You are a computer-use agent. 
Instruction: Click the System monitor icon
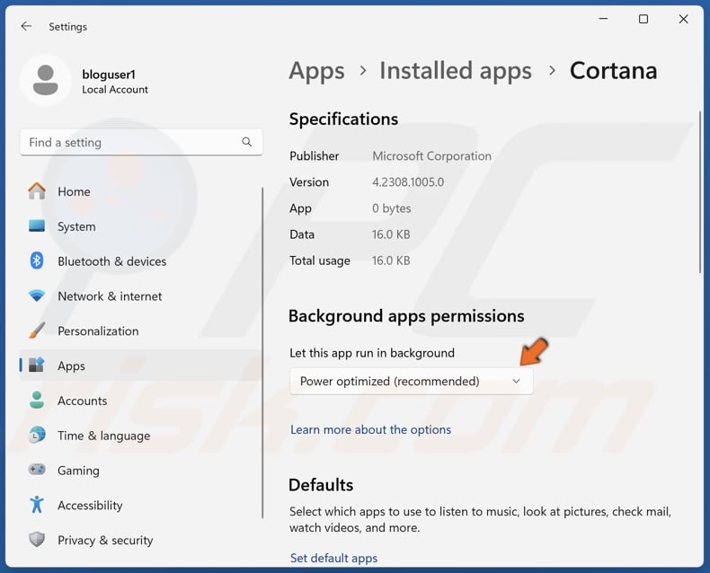[x=37, y=225]
